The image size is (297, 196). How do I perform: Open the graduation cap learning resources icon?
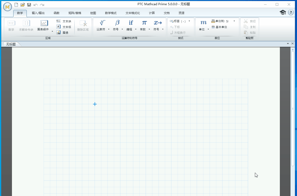283,12
